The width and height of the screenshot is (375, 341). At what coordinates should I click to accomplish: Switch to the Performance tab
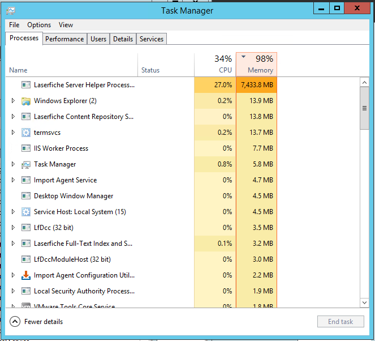click(x=64, y=39)
